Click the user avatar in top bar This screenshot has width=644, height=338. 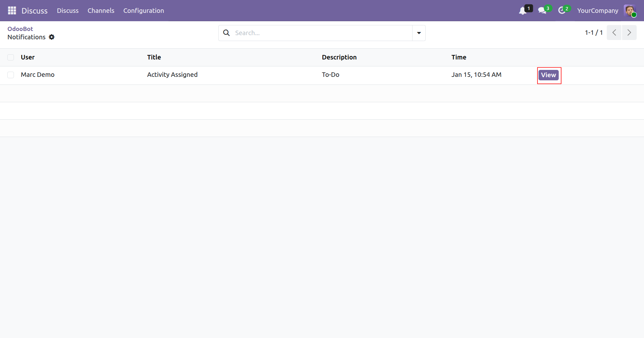pos(630,10)
